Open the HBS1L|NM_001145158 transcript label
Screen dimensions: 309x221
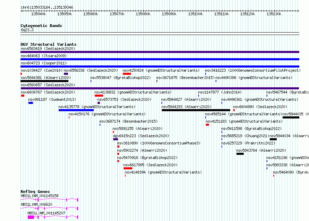pyautogui.click(x=40, y=196)
